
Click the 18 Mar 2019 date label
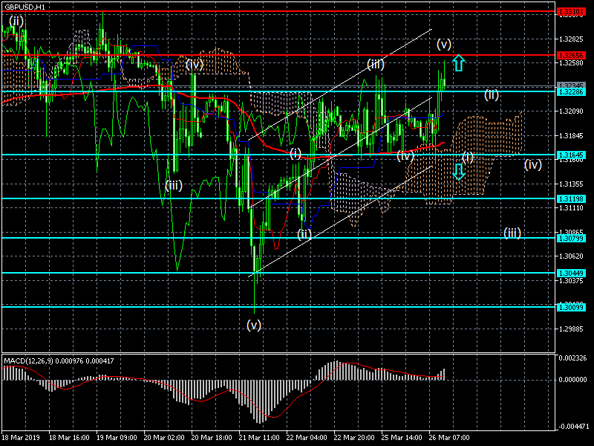[x=20, y=438]
